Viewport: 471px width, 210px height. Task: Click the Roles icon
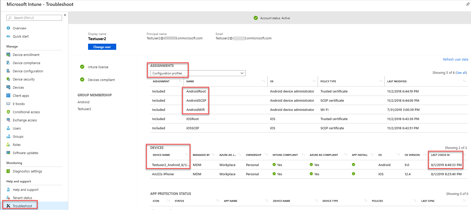(8, 145)
